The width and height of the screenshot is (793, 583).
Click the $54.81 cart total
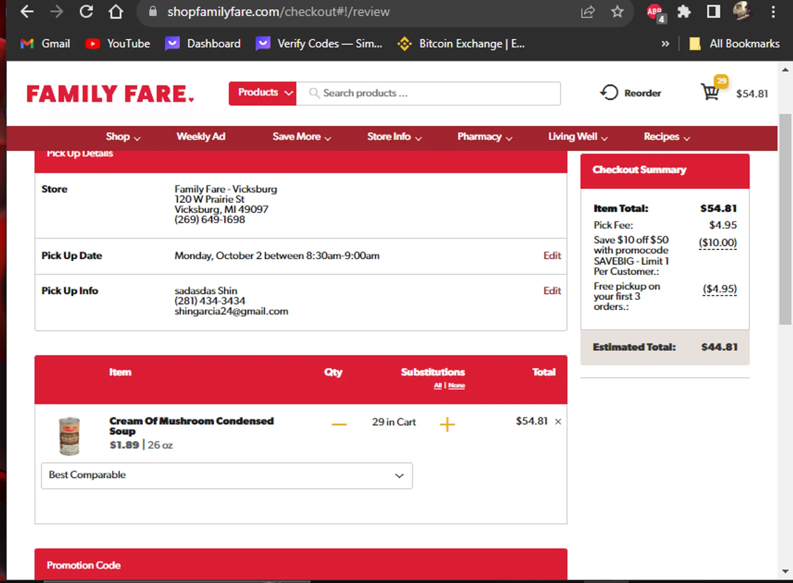752,93
